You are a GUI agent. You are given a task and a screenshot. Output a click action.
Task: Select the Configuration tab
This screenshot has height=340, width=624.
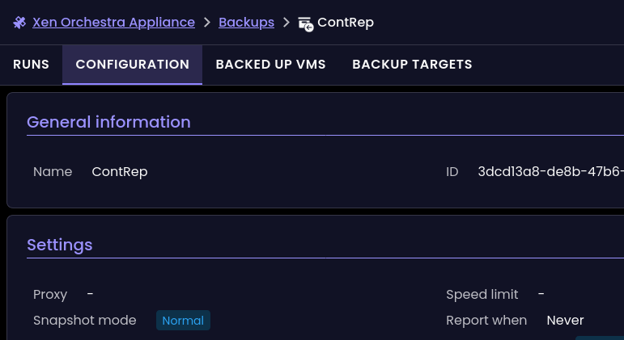132,65
